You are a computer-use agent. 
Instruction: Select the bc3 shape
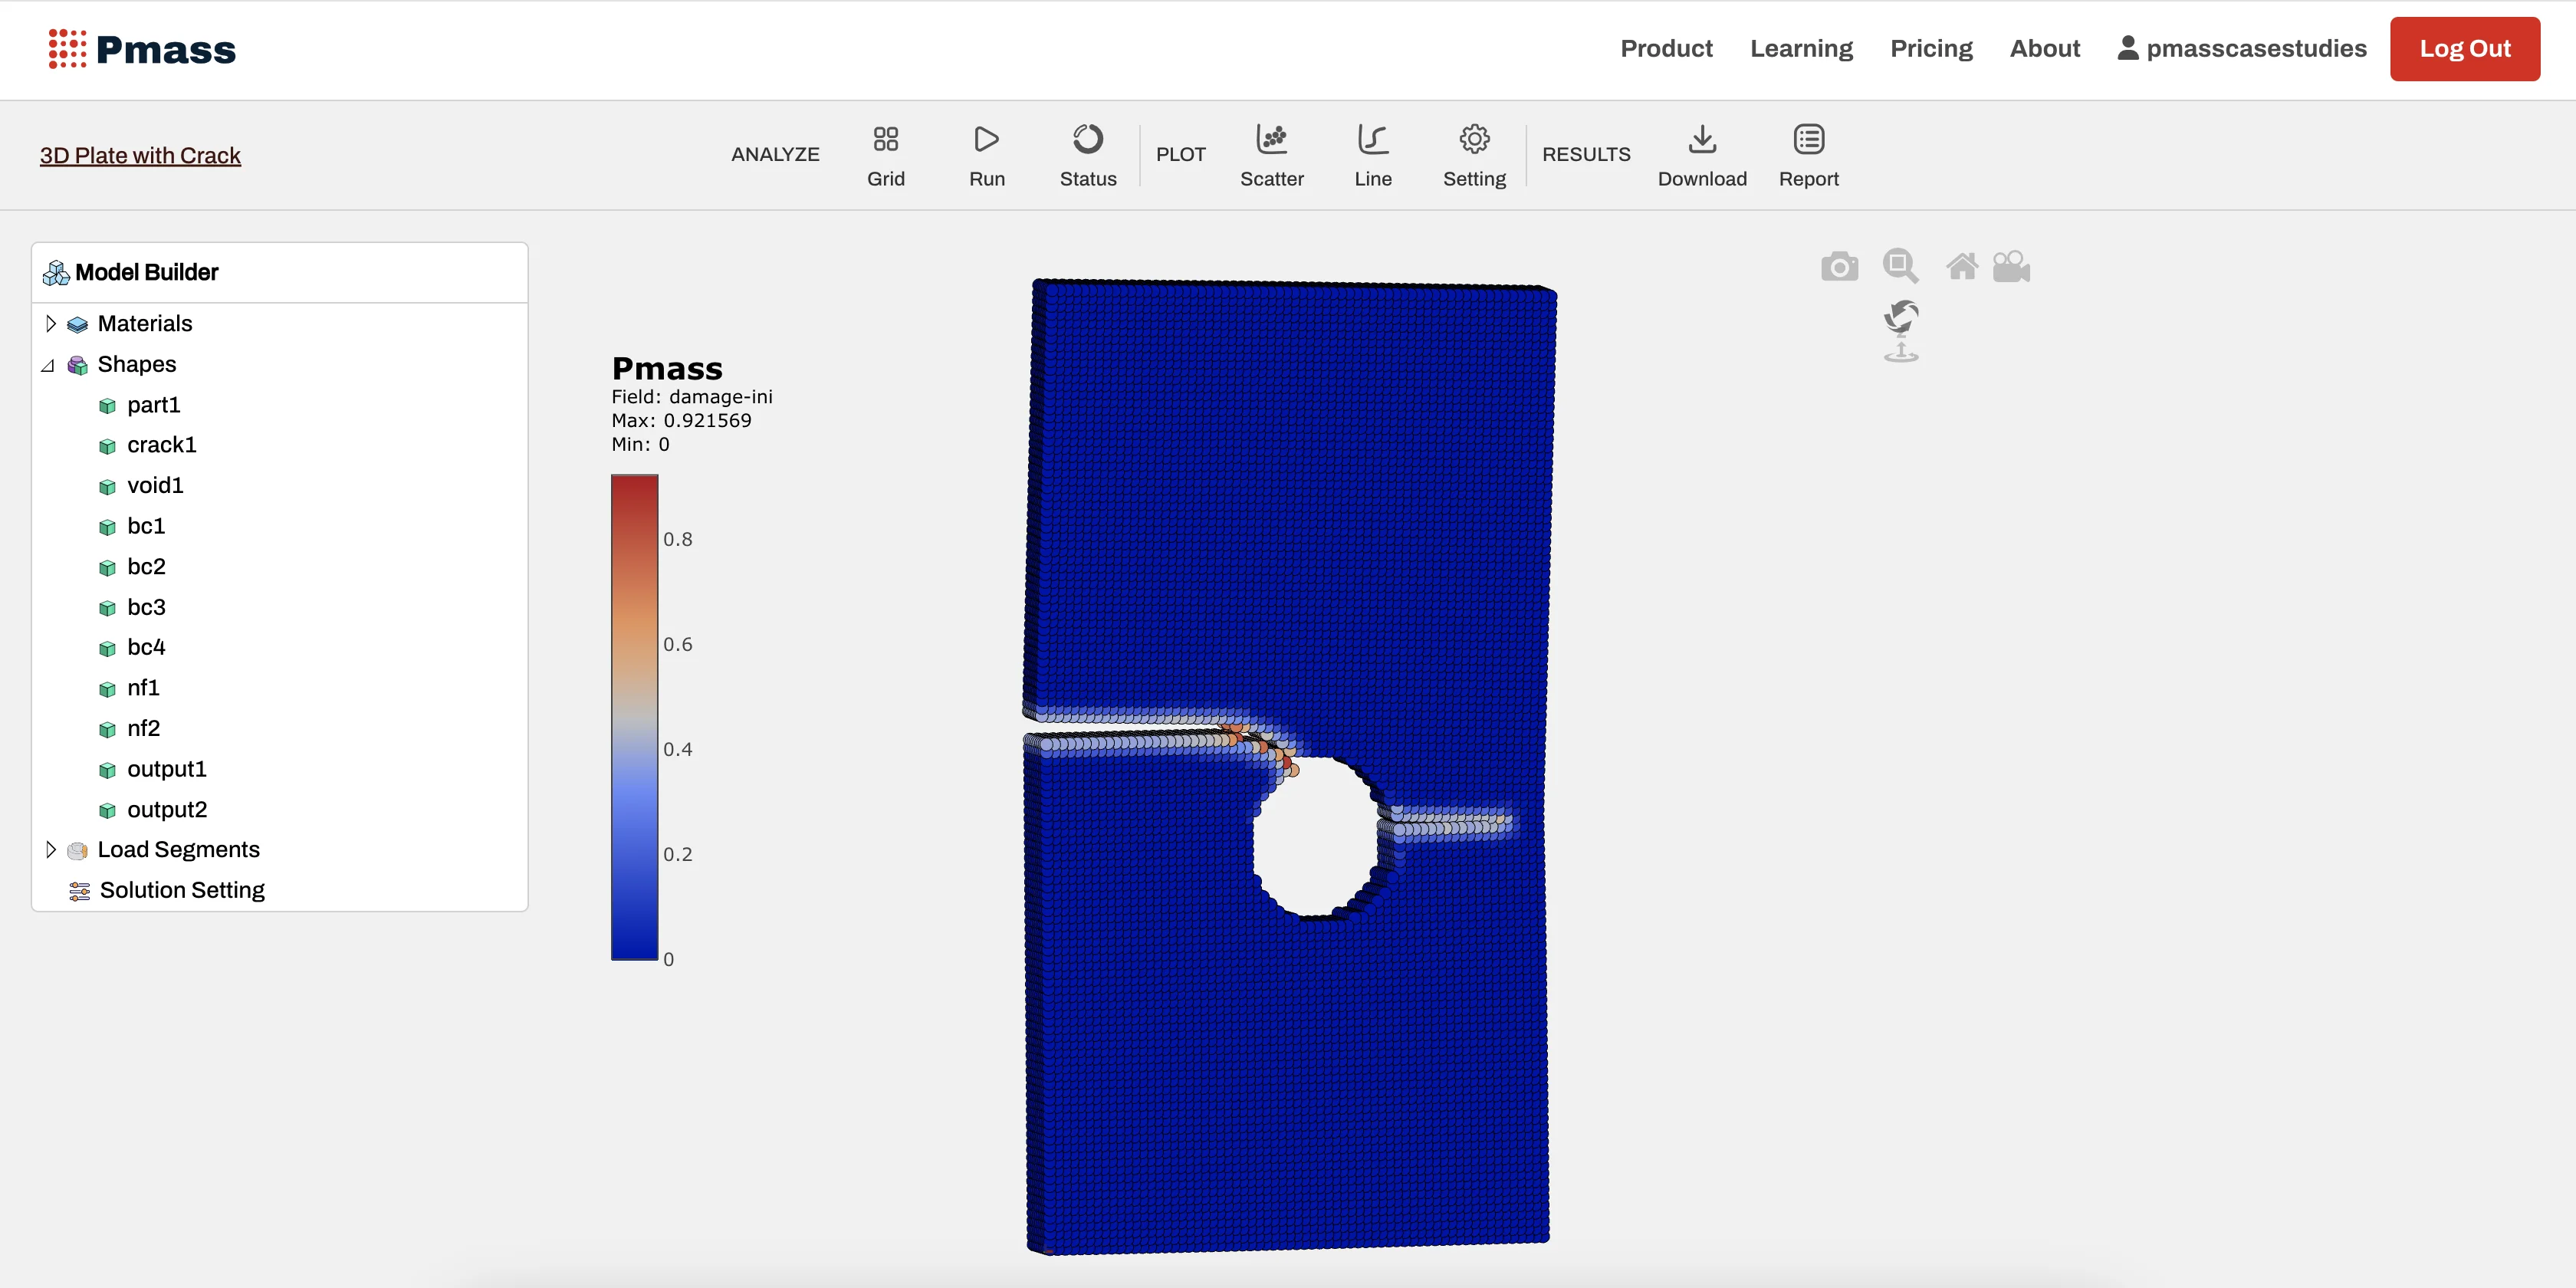146,607
